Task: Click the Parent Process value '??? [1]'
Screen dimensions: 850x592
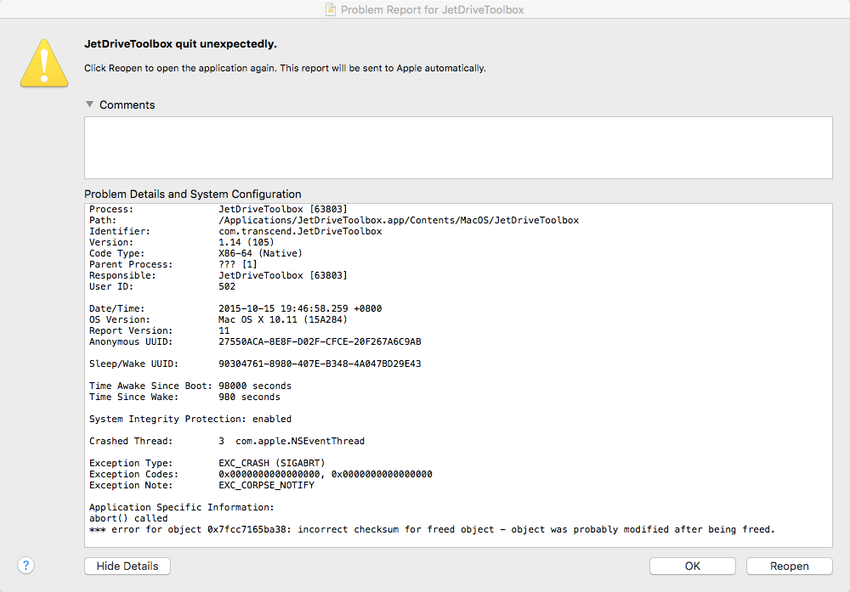Action: pyautogui.click(x=238, y=264)
